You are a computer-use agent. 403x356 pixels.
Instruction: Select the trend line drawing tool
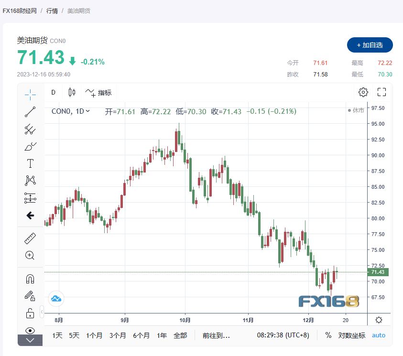30,112
